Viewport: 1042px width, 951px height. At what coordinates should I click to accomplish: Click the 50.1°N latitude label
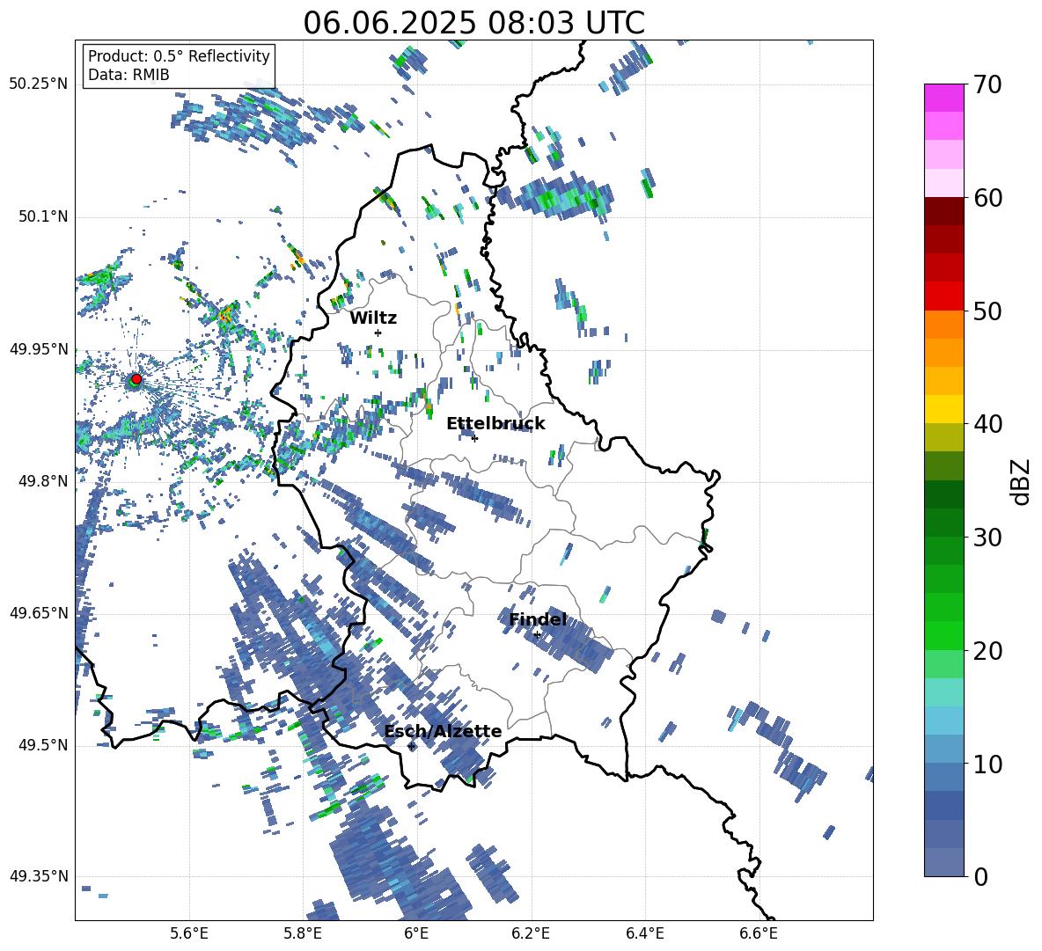[x=43, y=217]
